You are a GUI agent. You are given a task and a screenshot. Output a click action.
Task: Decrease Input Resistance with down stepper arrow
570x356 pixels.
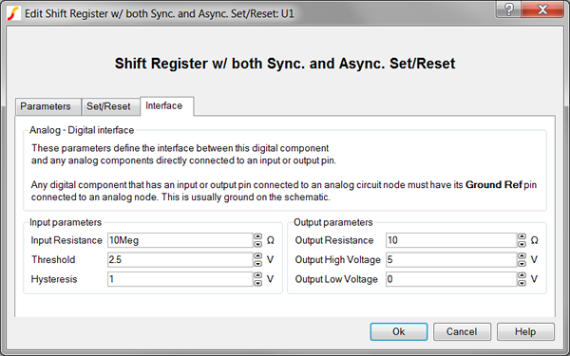[257, 244]
